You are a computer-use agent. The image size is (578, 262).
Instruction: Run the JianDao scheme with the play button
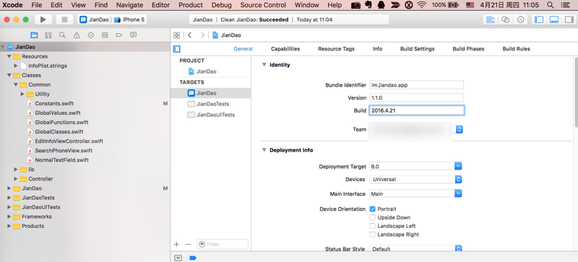43,19
